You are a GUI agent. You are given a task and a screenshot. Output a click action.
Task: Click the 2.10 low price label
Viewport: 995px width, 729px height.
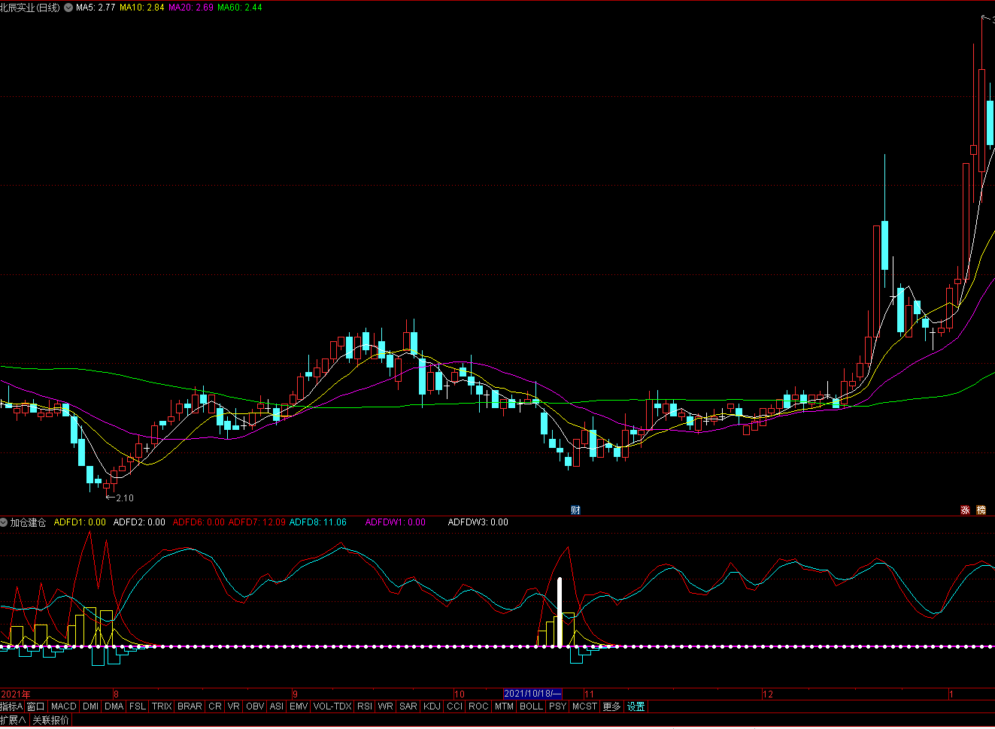click(x=125, y=498)
